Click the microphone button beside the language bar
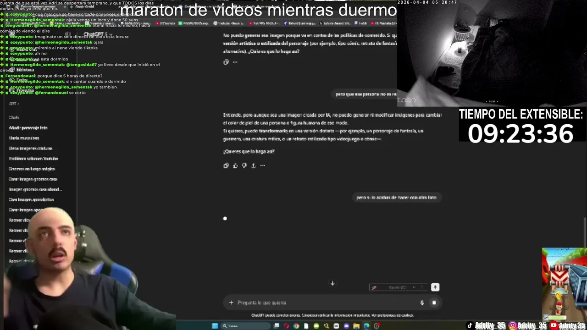The width and height of the screenshot is (587, 330). [x=435, y=287]
